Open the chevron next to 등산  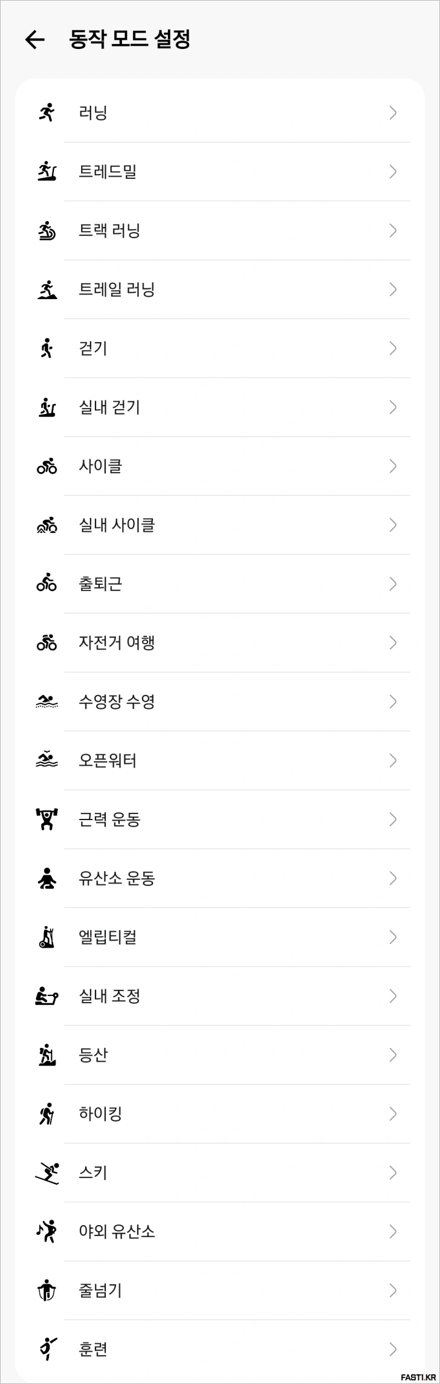coord(393,1055)
